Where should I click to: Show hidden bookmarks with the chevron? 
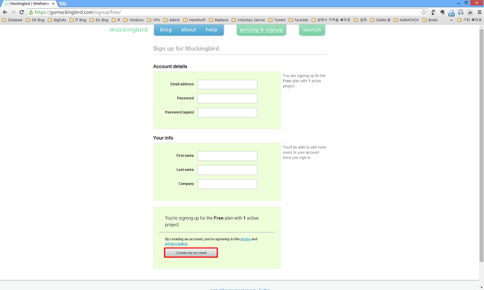(x=451, y=20)
